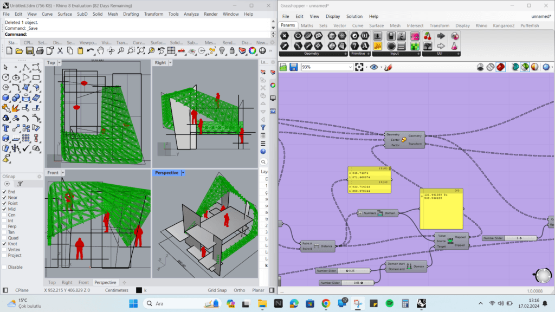Click the New file icon in Rhino toolbar
The width and height of the screenshot is (555, 312).
pyautogui.click(x=9, y=51)
